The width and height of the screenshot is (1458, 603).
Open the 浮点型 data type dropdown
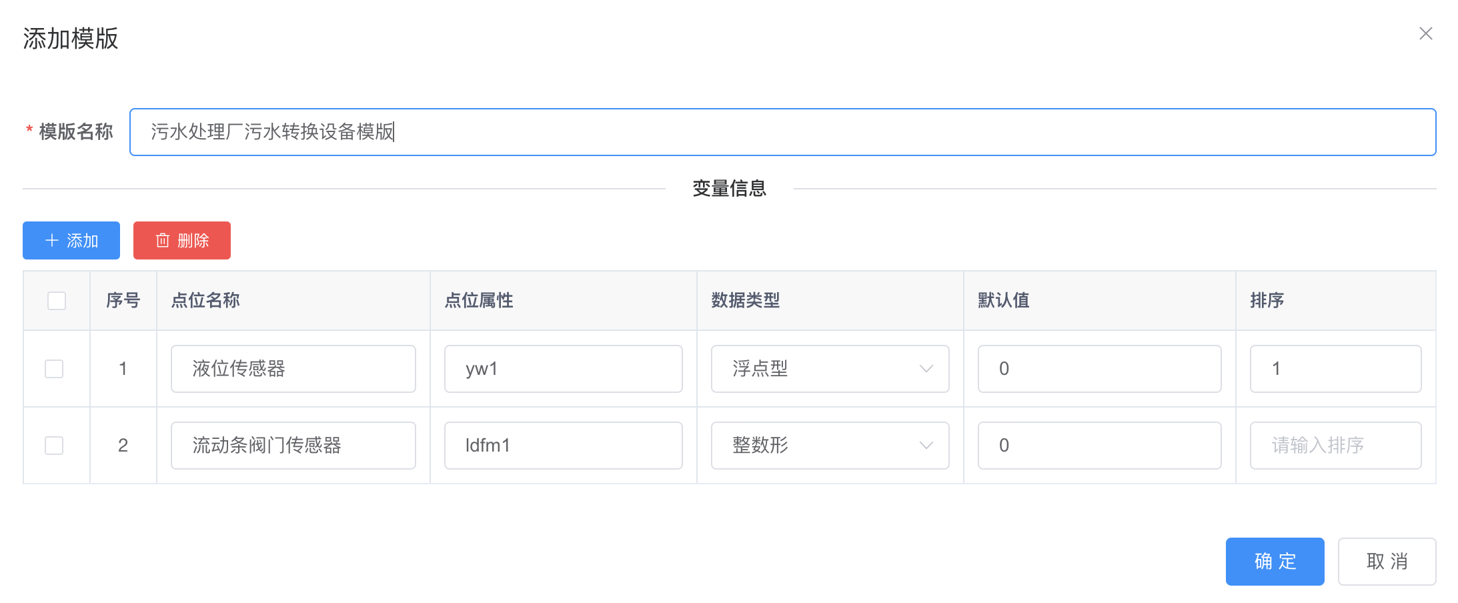(830, 369)
